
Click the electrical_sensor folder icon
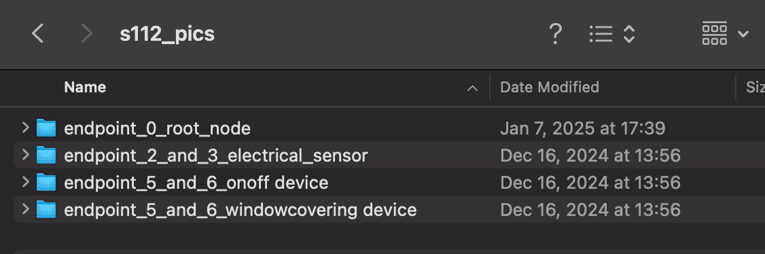coord(46,156)
